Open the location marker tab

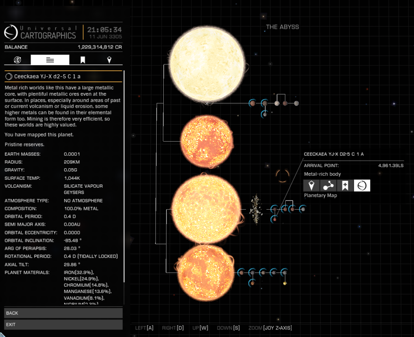[x=109, y=60]
